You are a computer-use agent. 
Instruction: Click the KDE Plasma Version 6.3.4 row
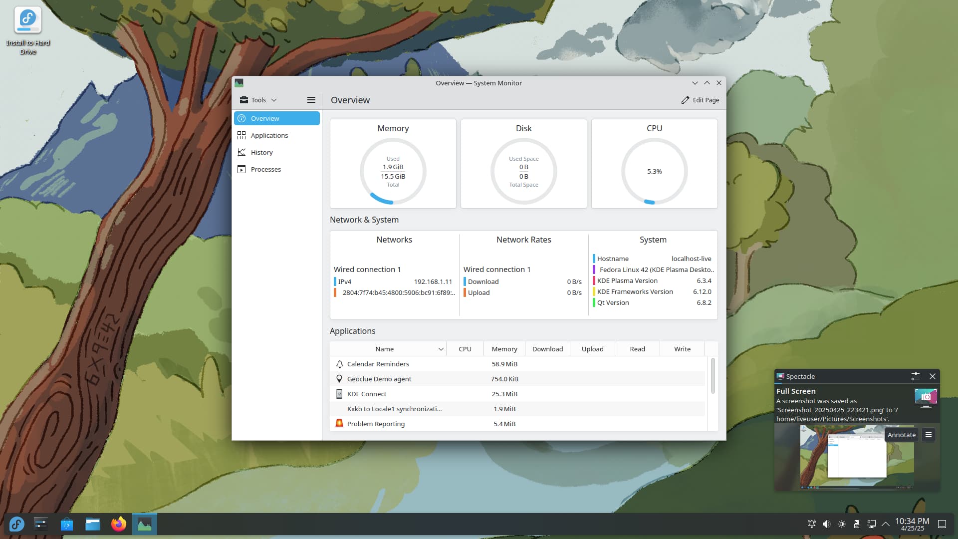pyautogui.click(x=652, y=280)
